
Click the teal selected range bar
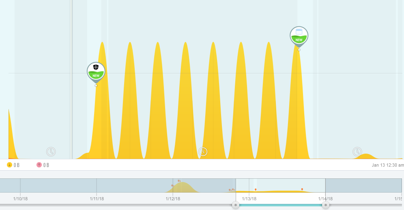click(x=281, y=205)
